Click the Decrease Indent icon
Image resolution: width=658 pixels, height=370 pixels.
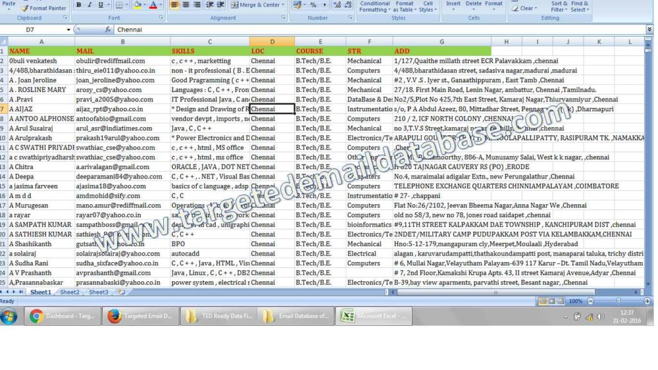(209, 5)
